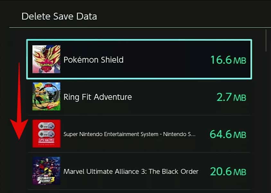Click the 64.6 MB size value
Screen dimensions: 271x193
pos(228,134)
